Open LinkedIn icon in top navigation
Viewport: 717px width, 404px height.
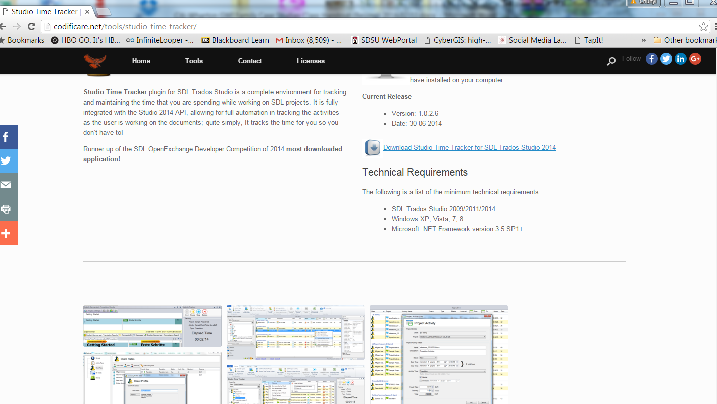(681, 59)
